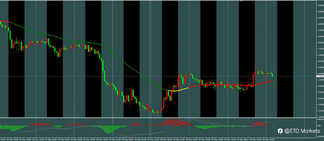Click the 19 May 22:00 time axis label
Screen dimensions: 324x141
point(230,140)
